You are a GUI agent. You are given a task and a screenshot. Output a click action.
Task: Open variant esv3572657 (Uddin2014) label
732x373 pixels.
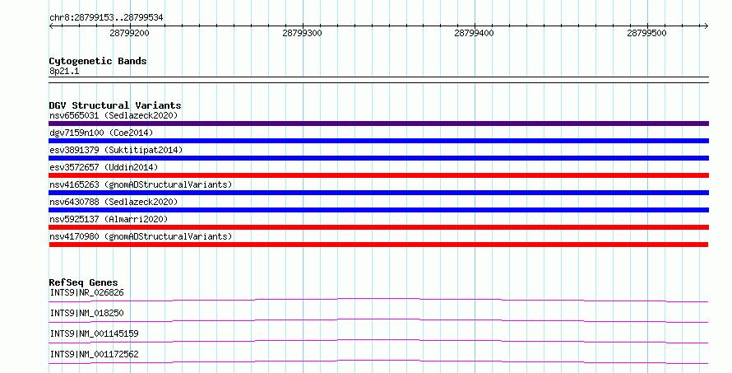tap(104, 167)
